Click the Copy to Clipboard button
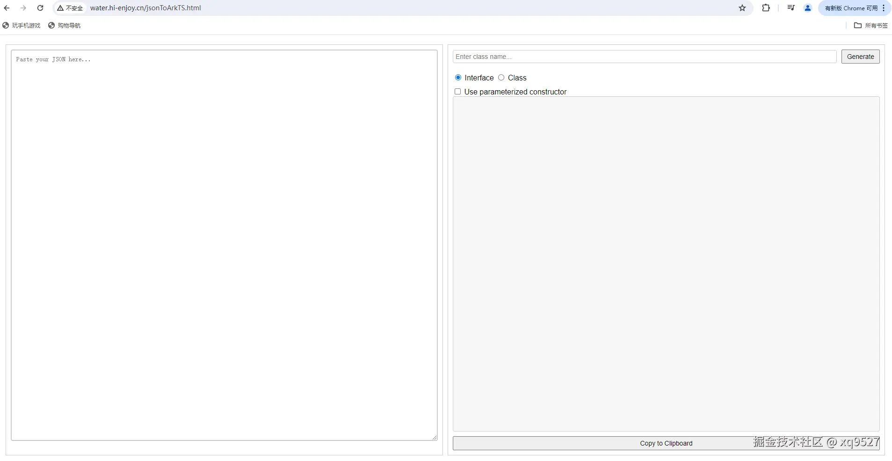This screenshot has width=892, height=461. click(666, 443)
